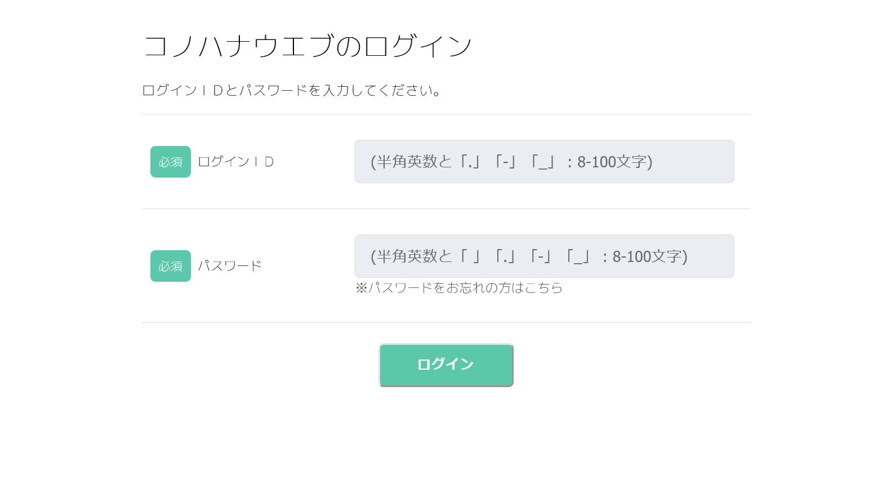
Task: Click the divider line above the ログイン button
Action: point(445,323)
